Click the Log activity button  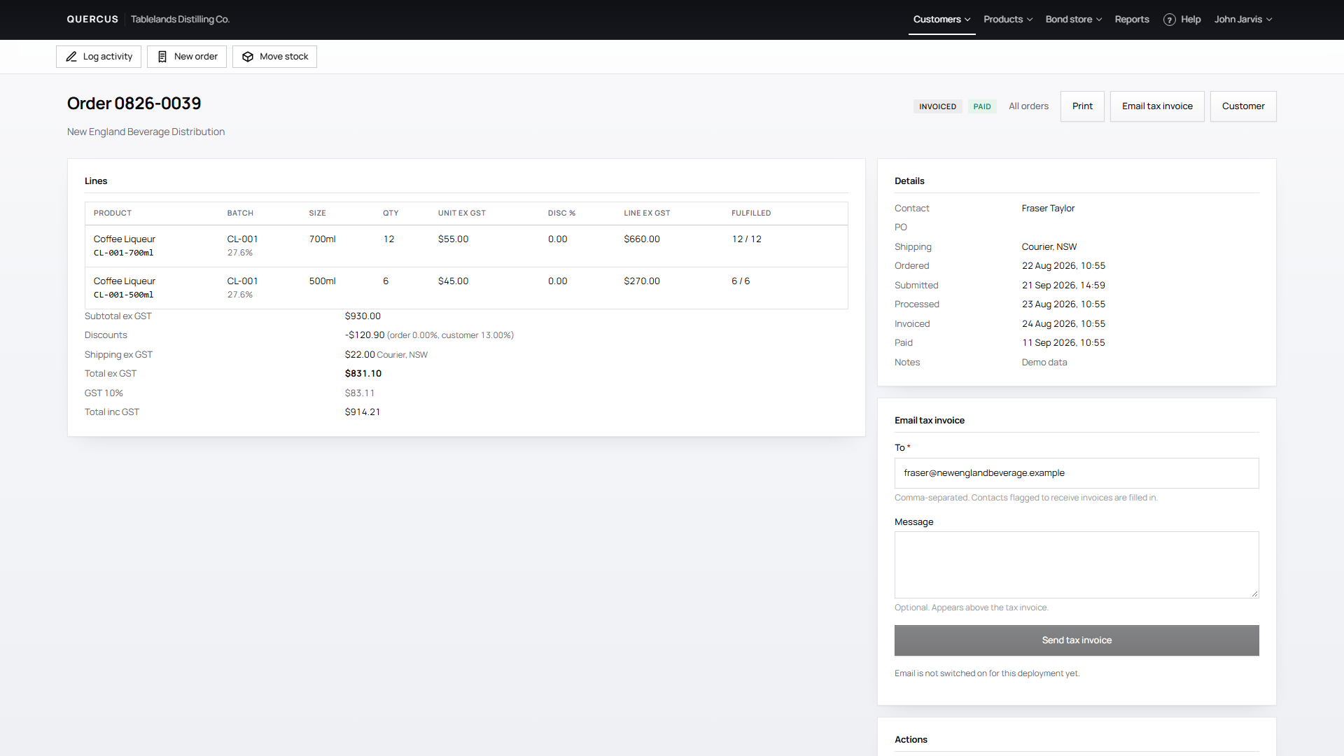[x=99, y=57]
